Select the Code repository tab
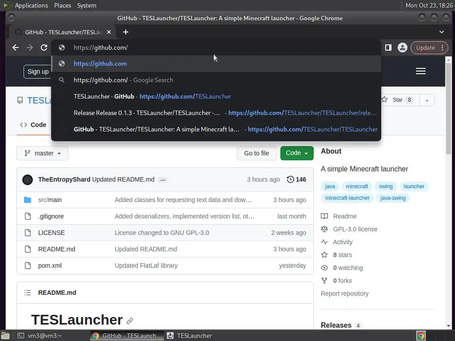Screen dimensions: 455x341 (x=33, y=125)
